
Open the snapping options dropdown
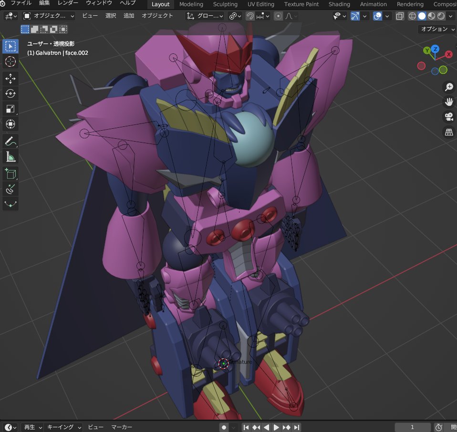point(263,16)
